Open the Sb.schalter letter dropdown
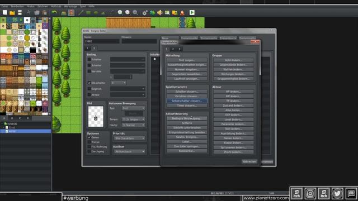Screen dimensions: 358x201 point(118,83)
